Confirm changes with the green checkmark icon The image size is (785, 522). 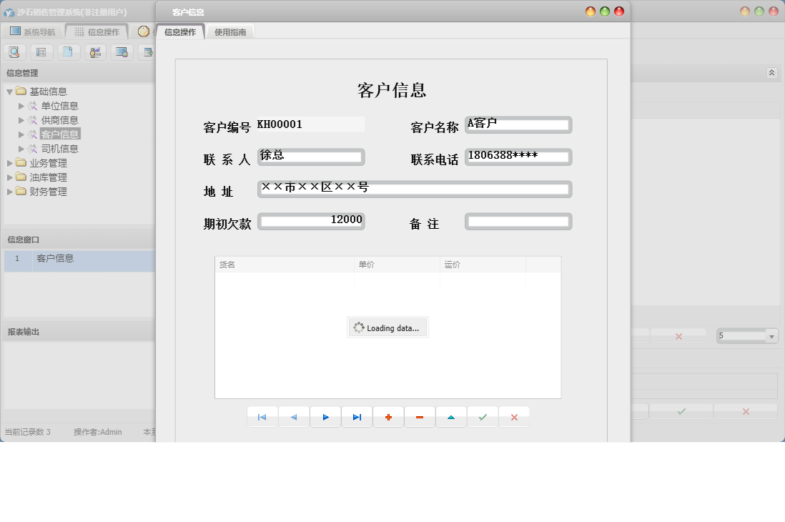483,416
